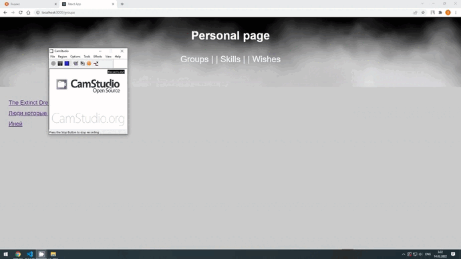Screen dimensions: 461x259
Task: Open CamStudio Effects menu
Action: (x=98, y=56)
